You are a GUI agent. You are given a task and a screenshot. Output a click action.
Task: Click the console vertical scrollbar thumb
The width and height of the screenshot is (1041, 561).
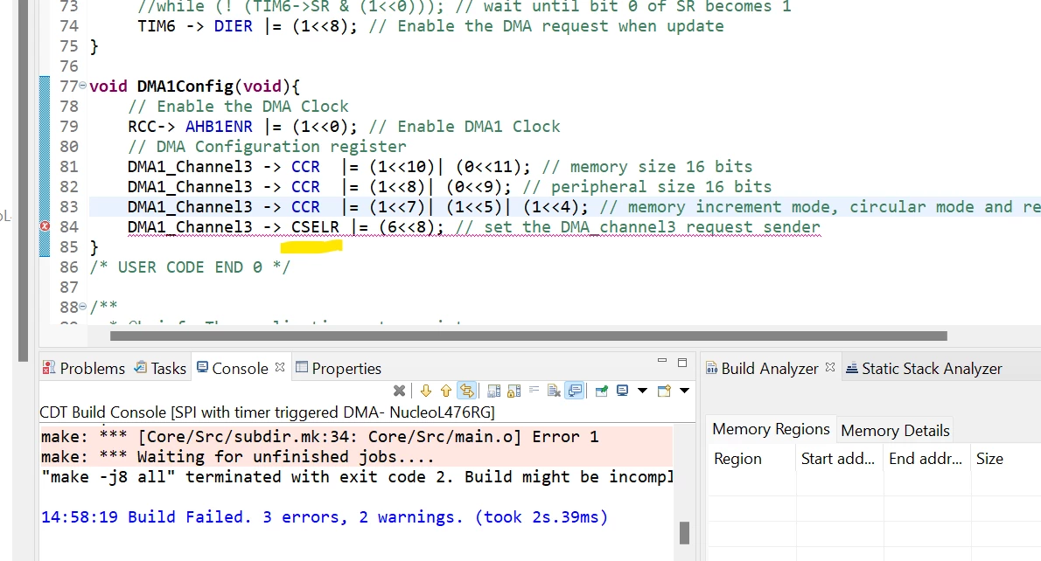(684, 532)
